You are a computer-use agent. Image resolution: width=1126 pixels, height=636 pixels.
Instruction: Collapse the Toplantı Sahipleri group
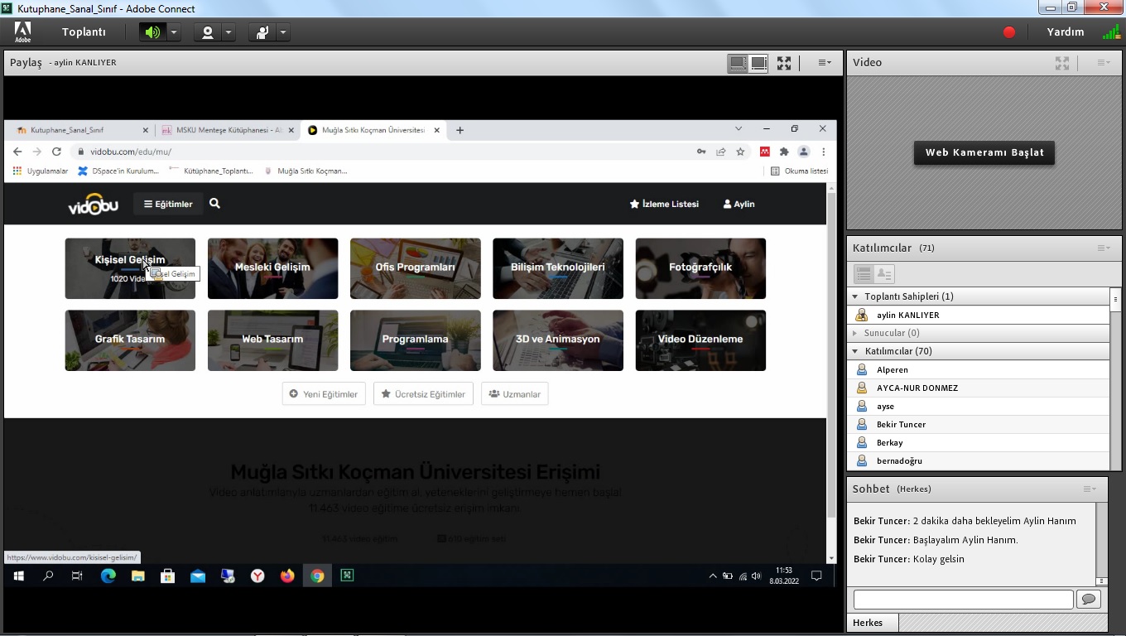[x=855, y=296]
